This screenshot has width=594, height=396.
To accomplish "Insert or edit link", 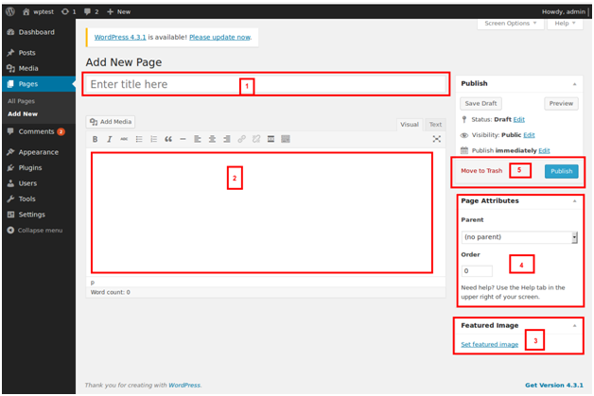I will click(241, 139).
